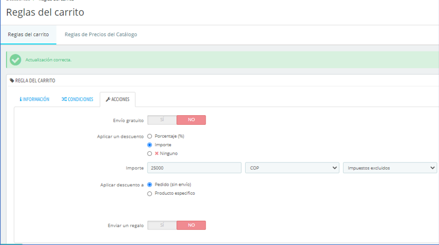Click the Envío gratuito label
Screen dimensions: 439x245
click(x=128, y=121)
